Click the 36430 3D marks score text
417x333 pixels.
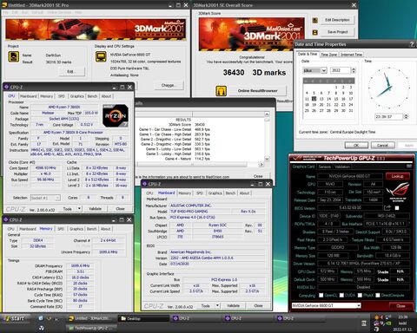coord(255,72)
